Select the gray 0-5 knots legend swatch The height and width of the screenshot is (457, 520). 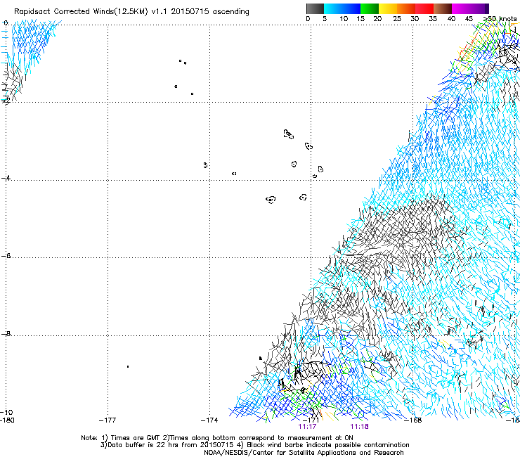[315, 8]
